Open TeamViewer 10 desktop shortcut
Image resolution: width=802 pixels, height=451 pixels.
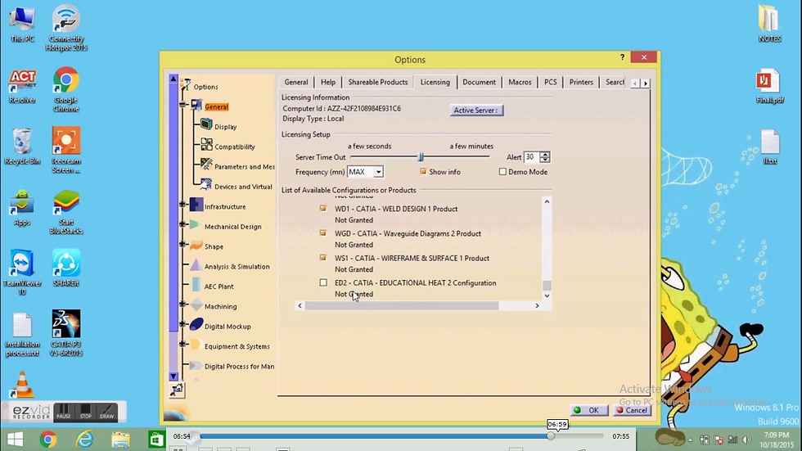pos(22,273)
